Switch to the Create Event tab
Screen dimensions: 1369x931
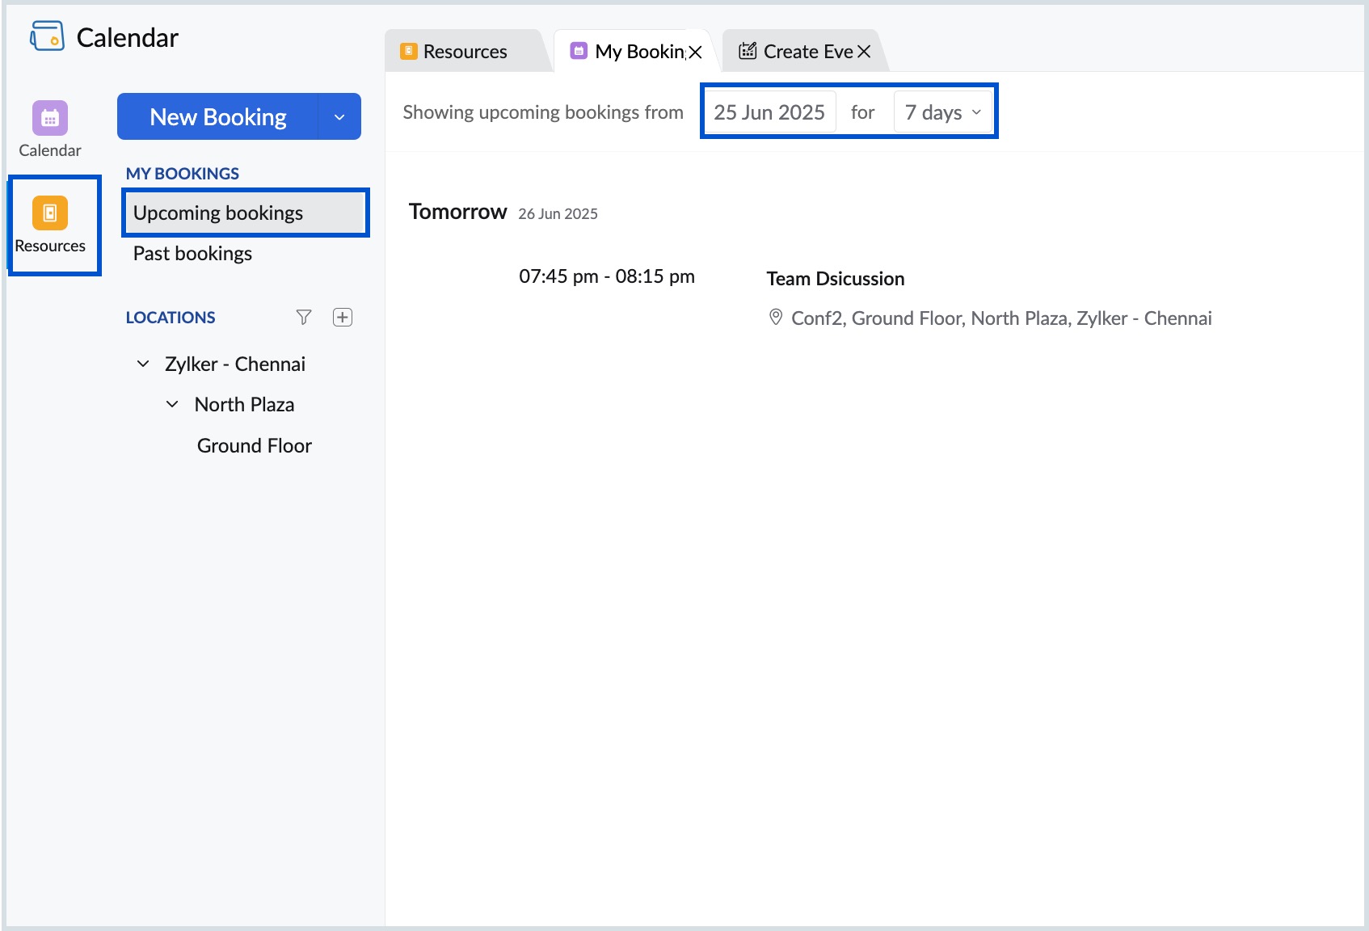(807, 52)
